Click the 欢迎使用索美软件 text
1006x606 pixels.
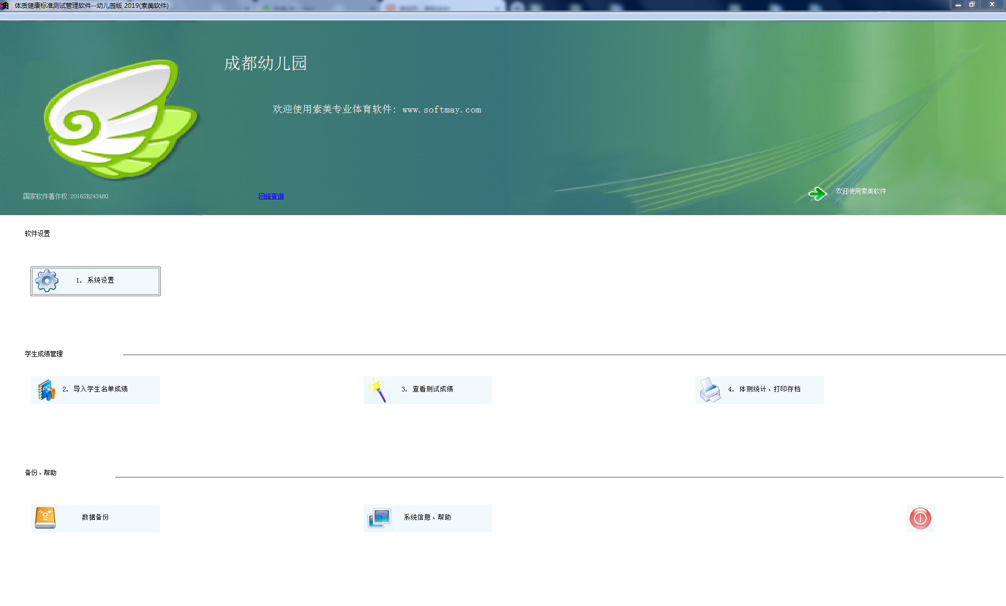(x=860, y=192)
